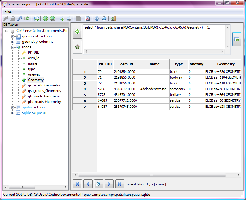Click the disconnect database plug icon
This screenshot has width=246, height=200.
(x=20, y=19)
